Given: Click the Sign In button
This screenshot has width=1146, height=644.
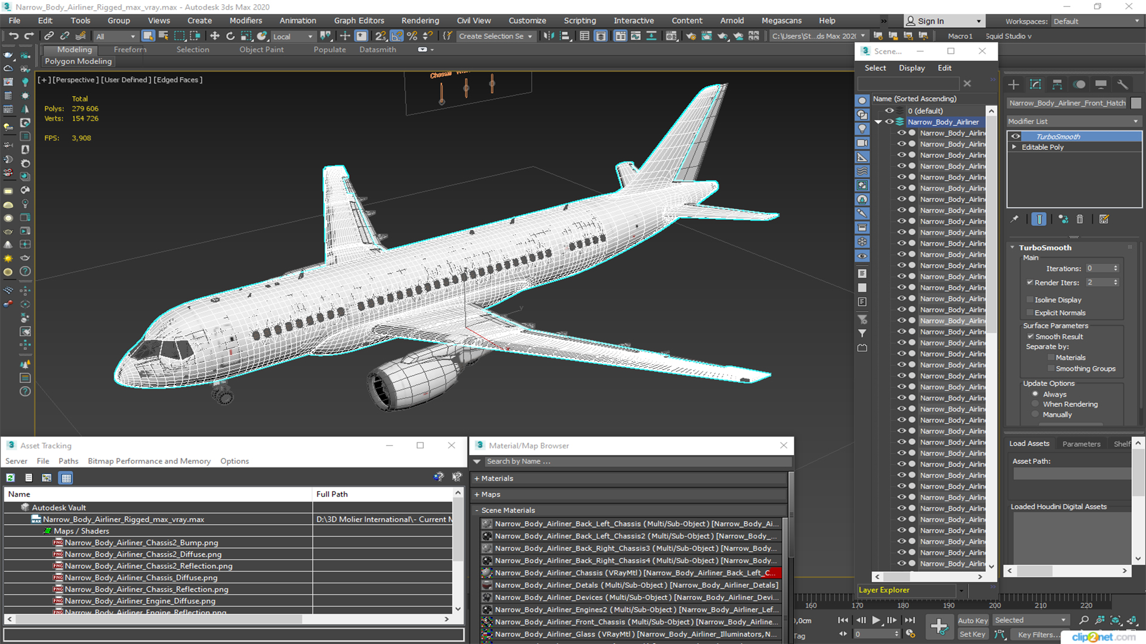Looking at the screenshot, I should (x=944, y=21).
